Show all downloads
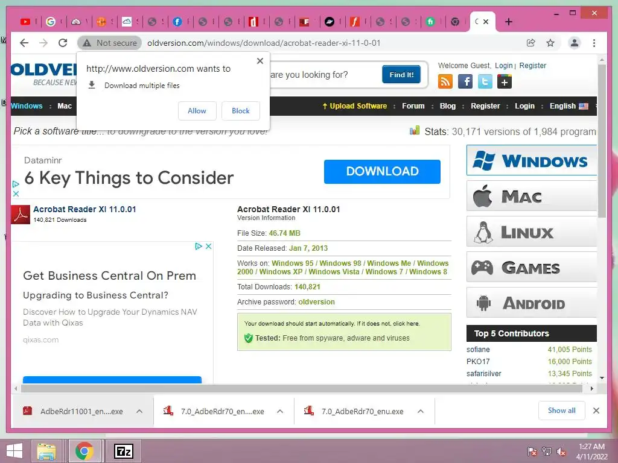 (x=562, y=411)
